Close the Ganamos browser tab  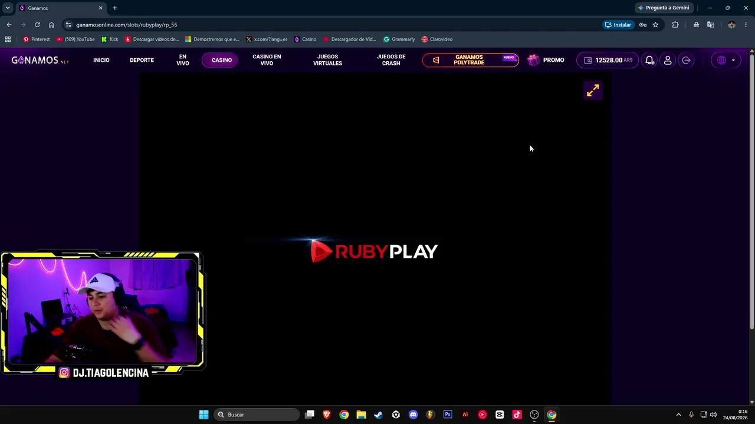[x=100, y=8]
